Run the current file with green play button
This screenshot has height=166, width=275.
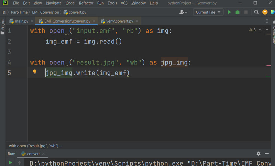(x=229, y=12)
